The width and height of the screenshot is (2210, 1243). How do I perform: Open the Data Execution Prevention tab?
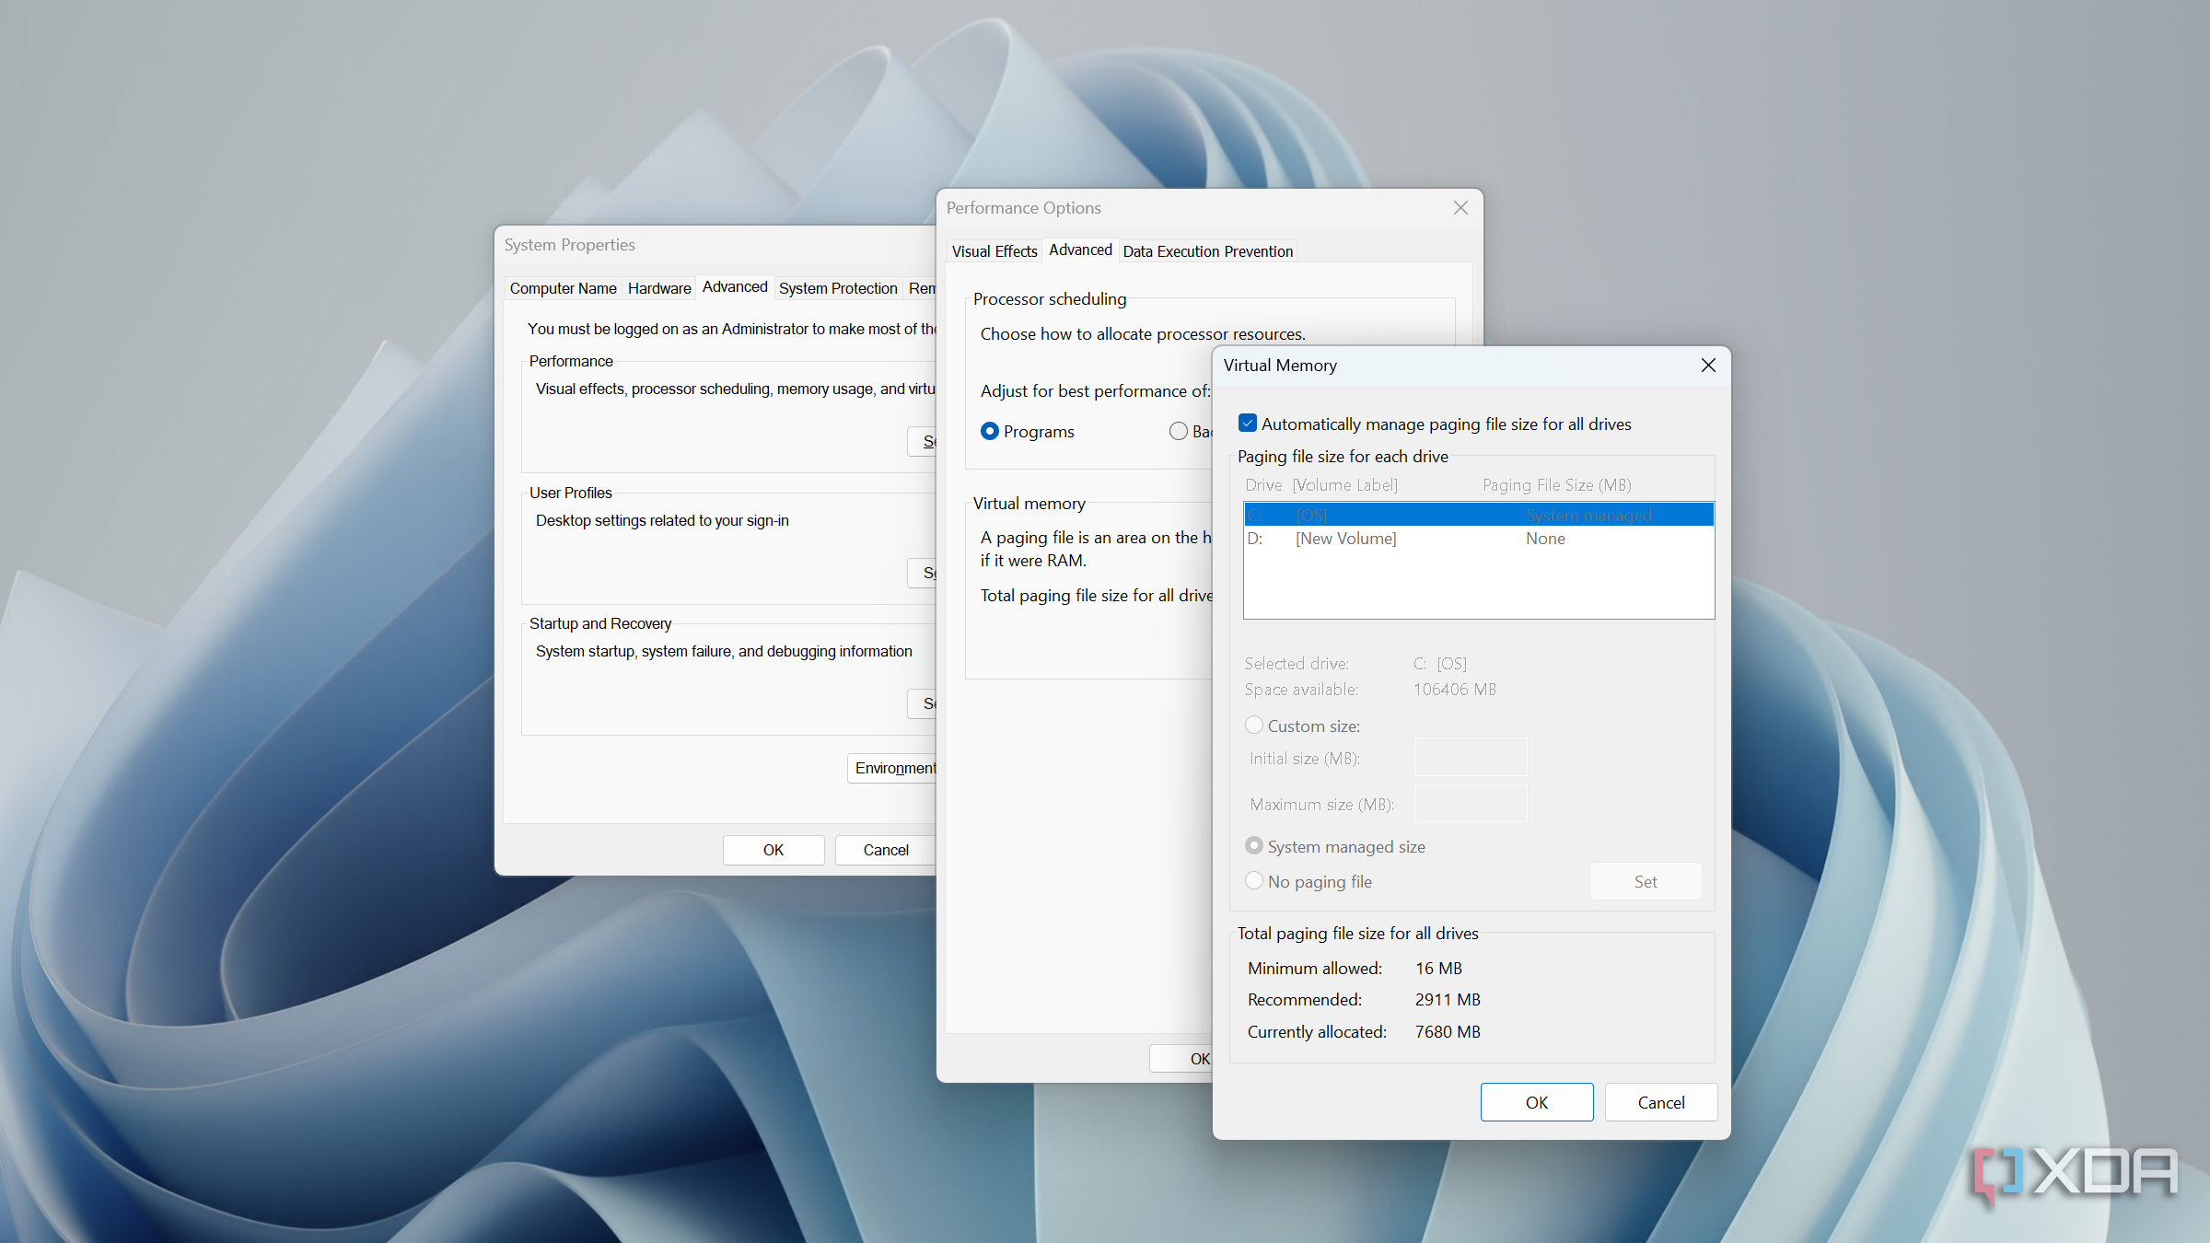click(x=1208, y=251)
